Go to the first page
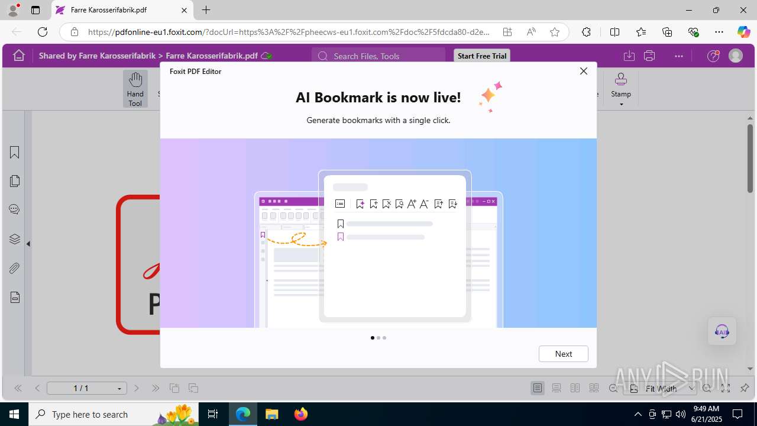The width and height of the screenshot is (757, 426). coord(18,388)
